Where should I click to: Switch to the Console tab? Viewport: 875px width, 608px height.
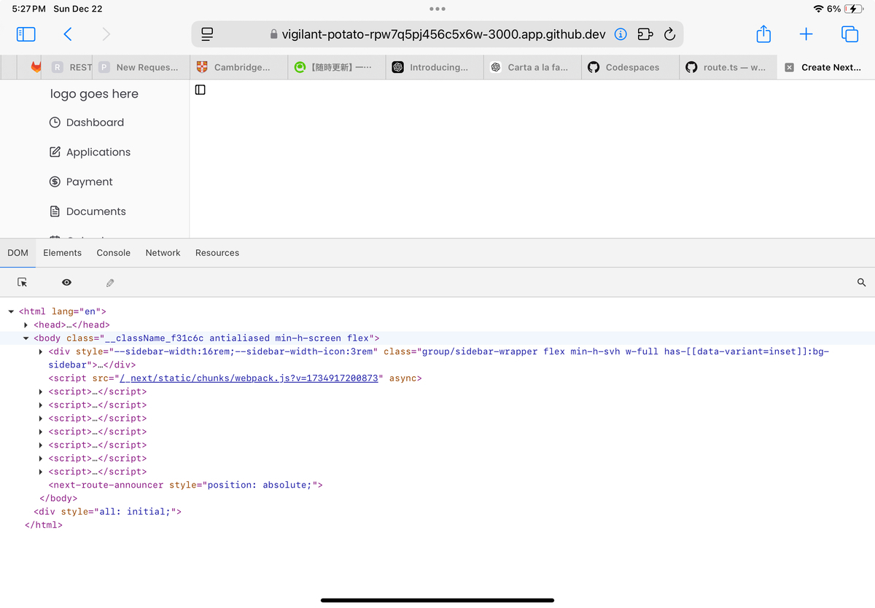[113, 252]
